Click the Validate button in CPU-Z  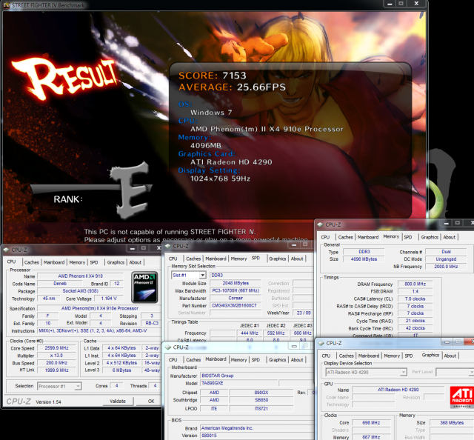118,401
